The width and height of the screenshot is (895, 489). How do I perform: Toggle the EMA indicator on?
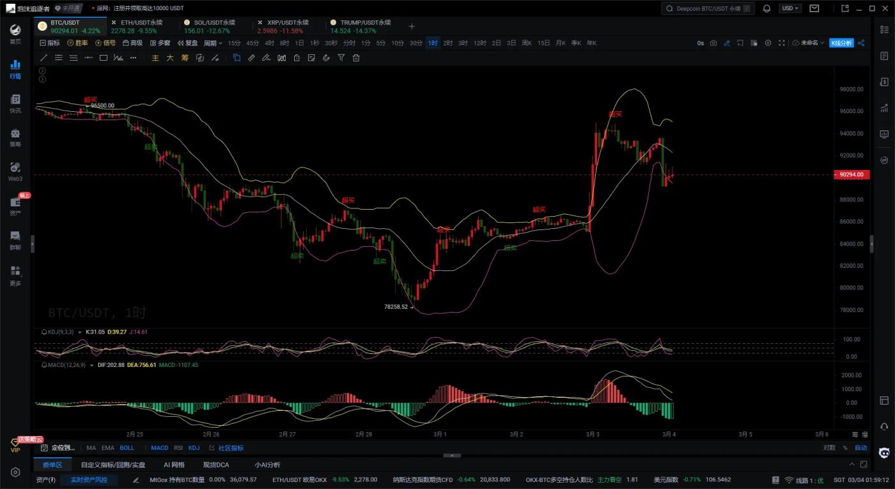point(107,448)
